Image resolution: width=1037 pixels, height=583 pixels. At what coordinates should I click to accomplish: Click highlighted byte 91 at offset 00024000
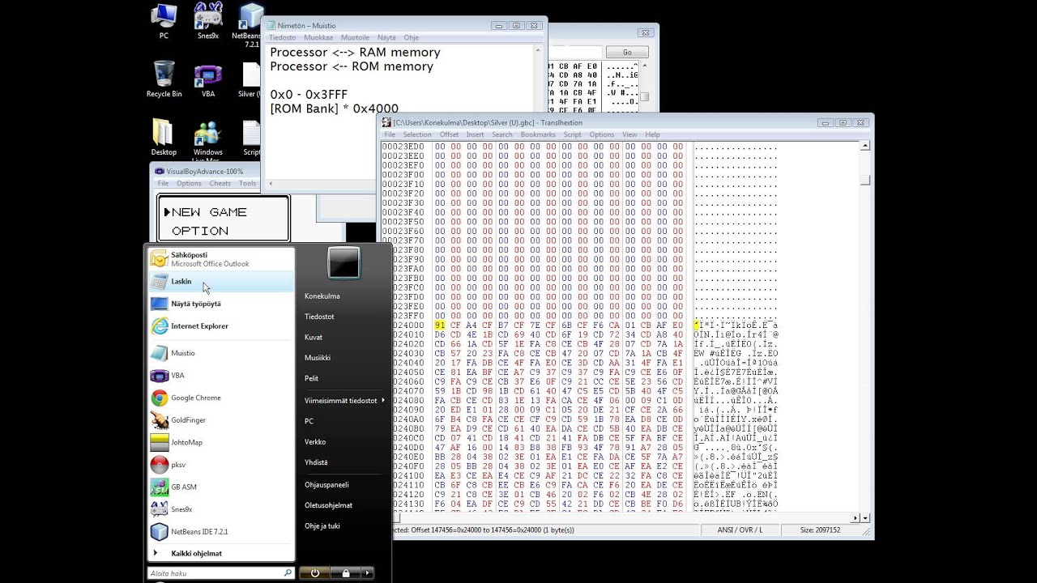point(440,325)
